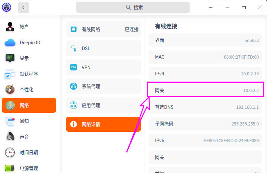Select the Notification (通知) icon
Image resolution: width=267 pixels, height=173 pixels.
[10, 121]
